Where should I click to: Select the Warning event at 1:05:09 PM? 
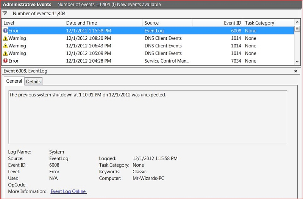pos(148,53)
